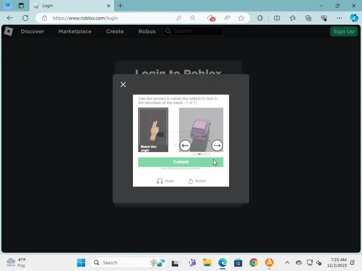Open Microsoft Store from taskbar
This screenshot has height=271, width=362.
click(x=238, y=263)
